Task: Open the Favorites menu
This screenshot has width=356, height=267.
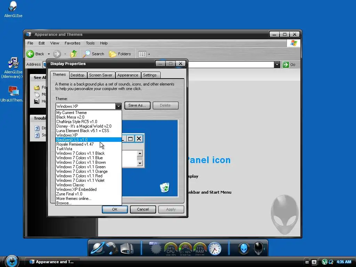Action: [x=72, y=43]
